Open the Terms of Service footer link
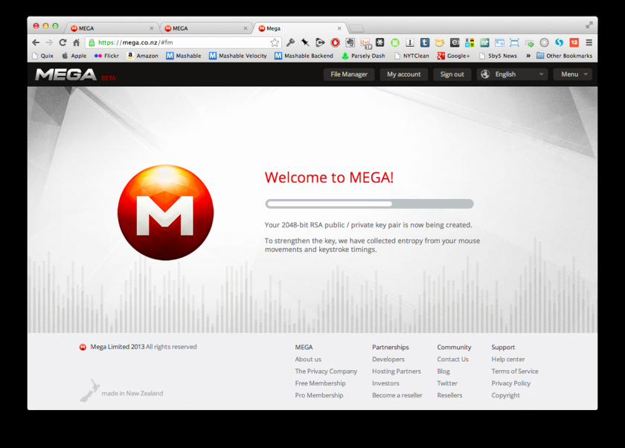 coord(515,371)
